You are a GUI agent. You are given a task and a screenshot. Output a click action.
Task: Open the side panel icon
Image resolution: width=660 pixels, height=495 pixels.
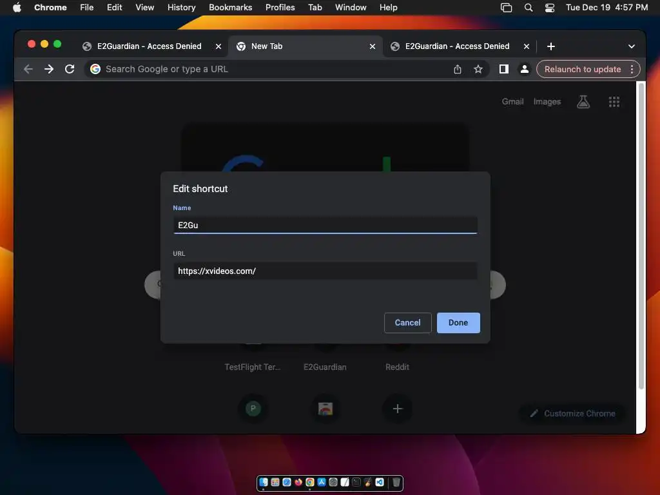[504, 69]
